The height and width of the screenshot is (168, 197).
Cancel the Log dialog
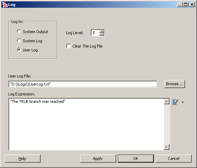click(174, 158)
